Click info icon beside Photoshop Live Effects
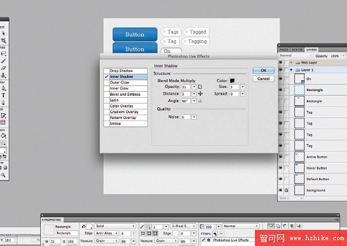Screen dimensions: 347x246 pos(209,240)
